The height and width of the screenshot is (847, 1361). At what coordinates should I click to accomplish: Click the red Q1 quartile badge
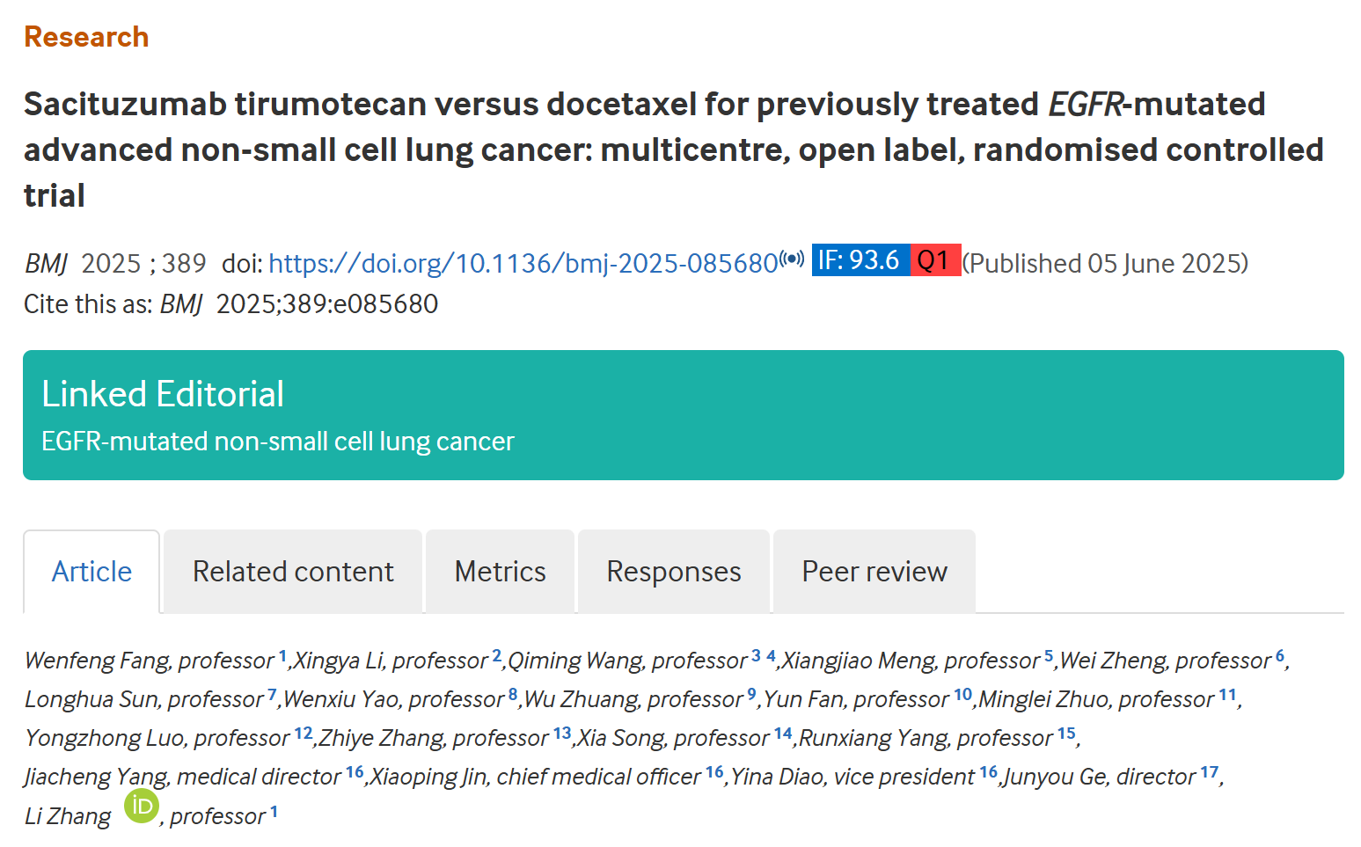point(934,260)
